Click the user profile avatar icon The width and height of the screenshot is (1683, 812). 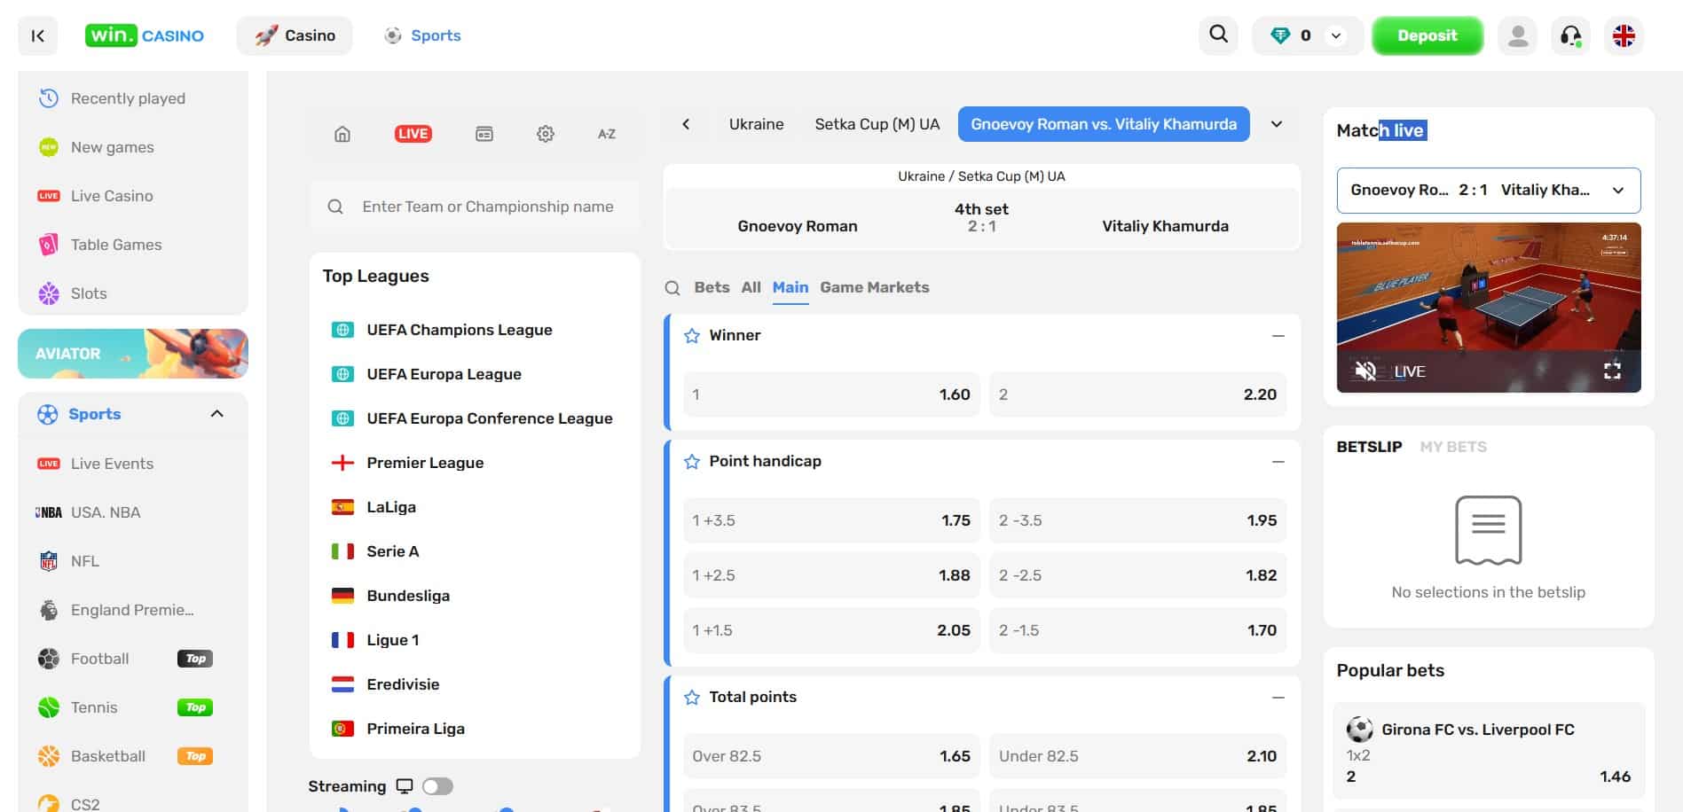tap(1517, 35)
